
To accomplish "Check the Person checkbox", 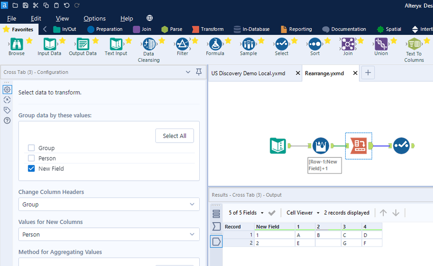I will pyautogui.click(x=31, y=158).
